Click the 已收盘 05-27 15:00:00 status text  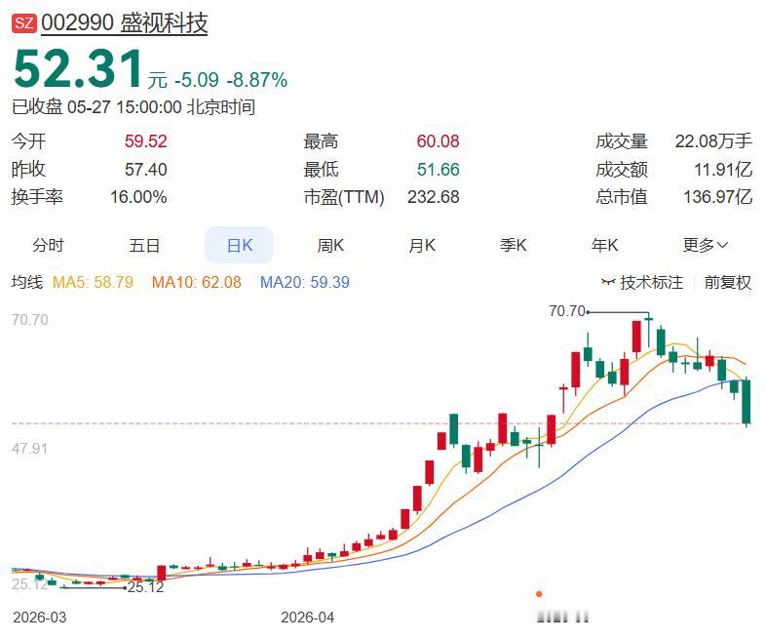134,106
